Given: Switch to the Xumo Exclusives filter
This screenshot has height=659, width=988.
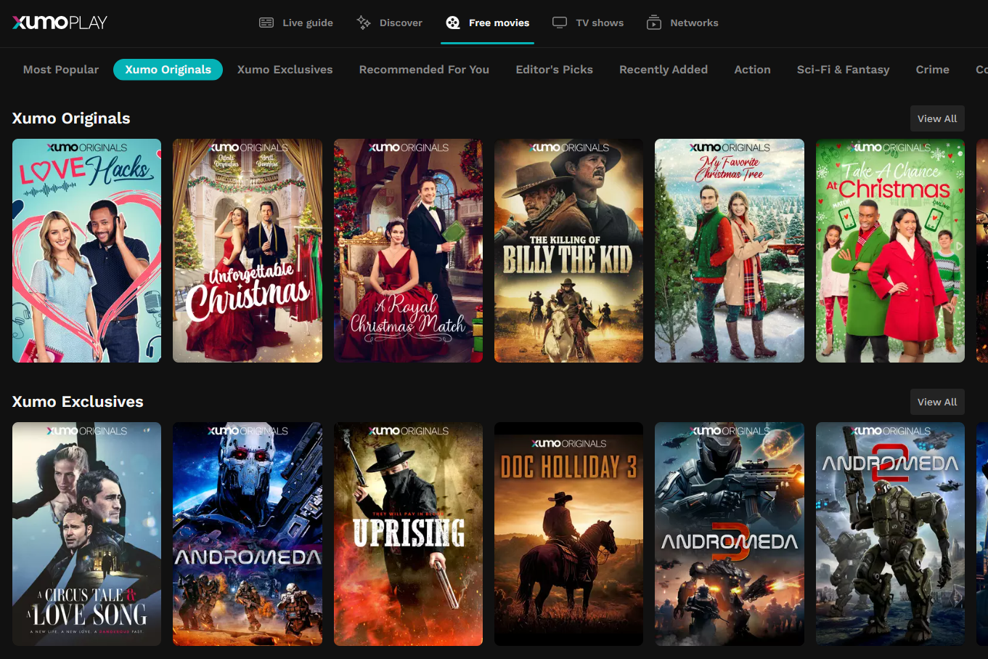Looking at the screenshot, I should (x=285, y=69).
